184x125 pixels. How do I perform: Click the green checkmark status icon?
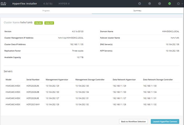pyautogui.click(x=170, y=4)
